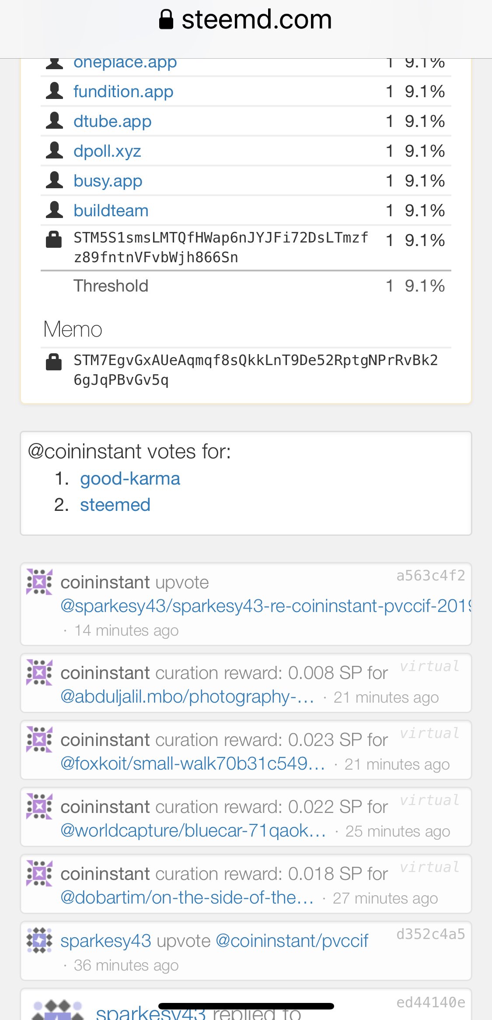This screenshot has height=1020, width=492.
Task: Tap the padlock icon in the address bar
Action: point(166,19)
